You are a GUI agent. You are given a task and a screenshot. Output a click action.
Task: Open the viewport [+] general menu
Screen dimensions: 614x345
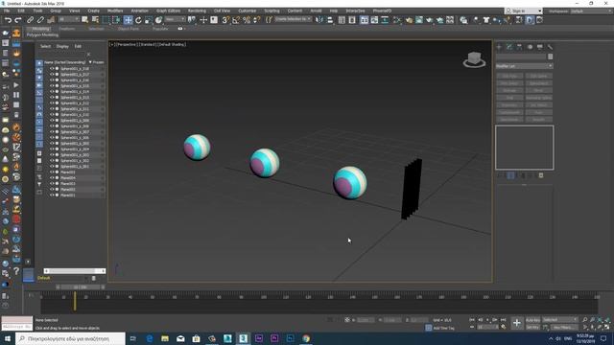point(112,45)
